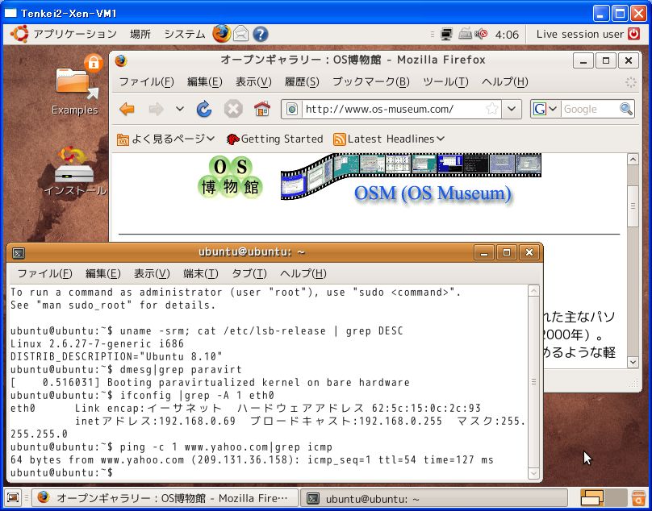The image size is (652, 511).
Task: Open the 場所 menu on the top panel
Action: [x=140, y=34]
